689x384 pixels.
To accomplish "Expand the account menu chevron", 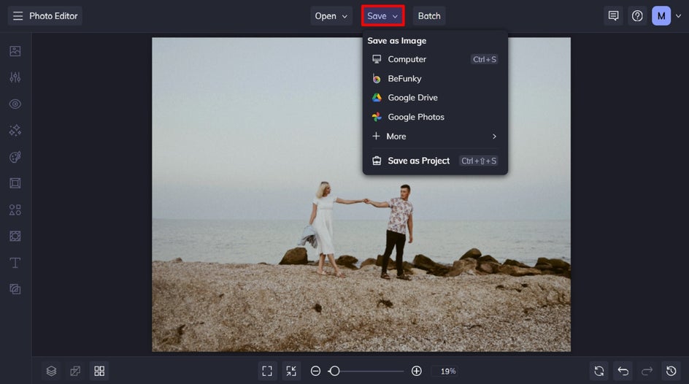I will pos(678,16).
